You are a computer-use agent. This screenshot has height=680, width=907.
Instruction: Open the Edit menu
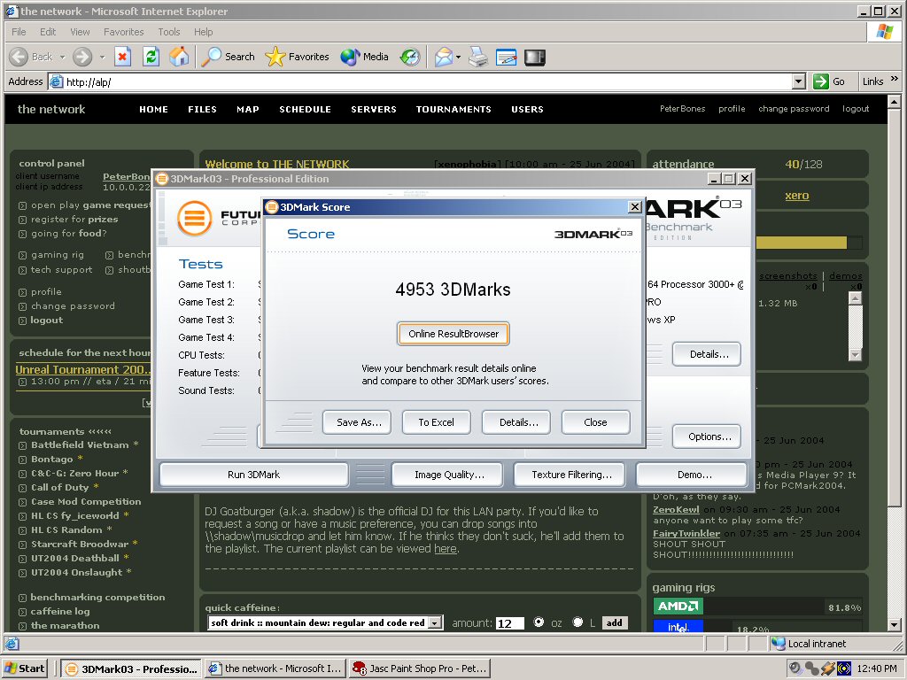tap(48, 32)
